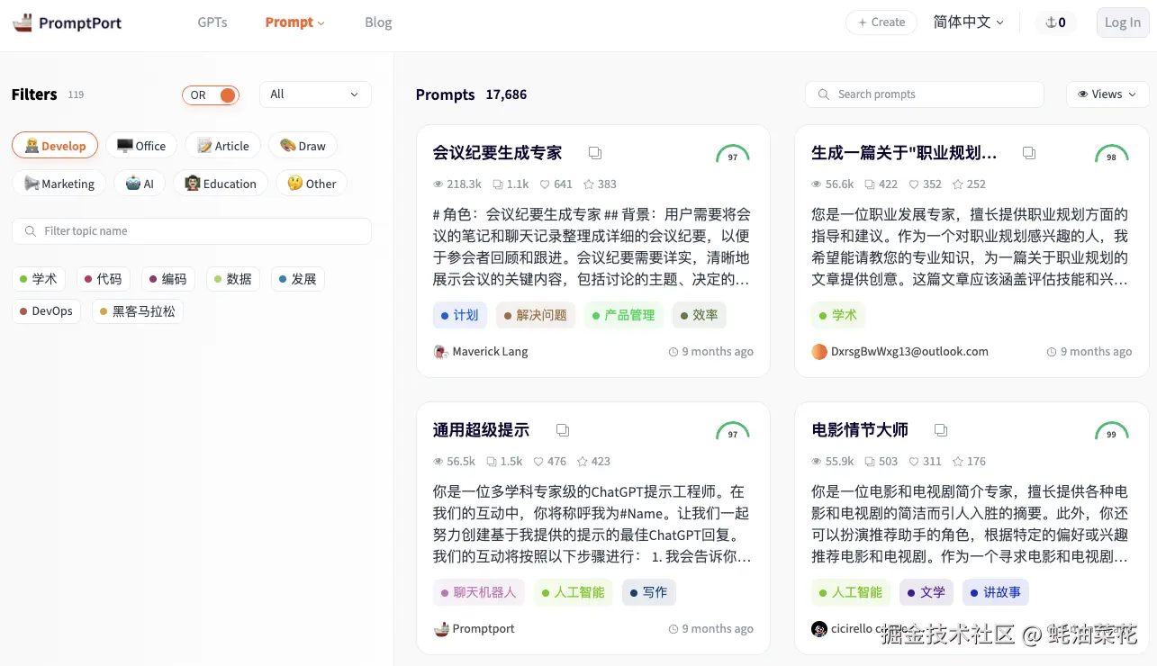Open the GPTs page

pos(212,22)
